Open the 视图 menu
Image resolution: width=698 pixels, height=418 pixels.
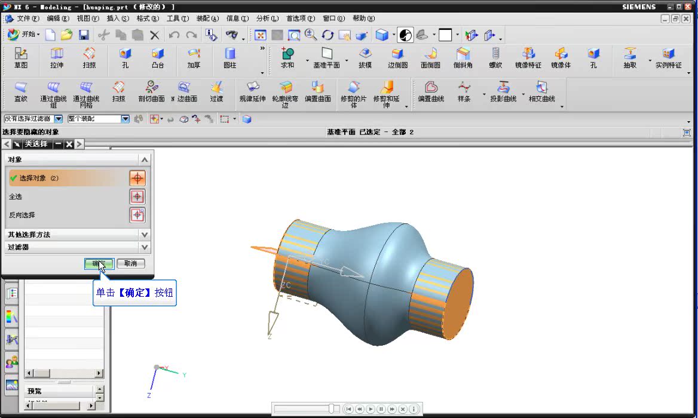click(88, 19)
